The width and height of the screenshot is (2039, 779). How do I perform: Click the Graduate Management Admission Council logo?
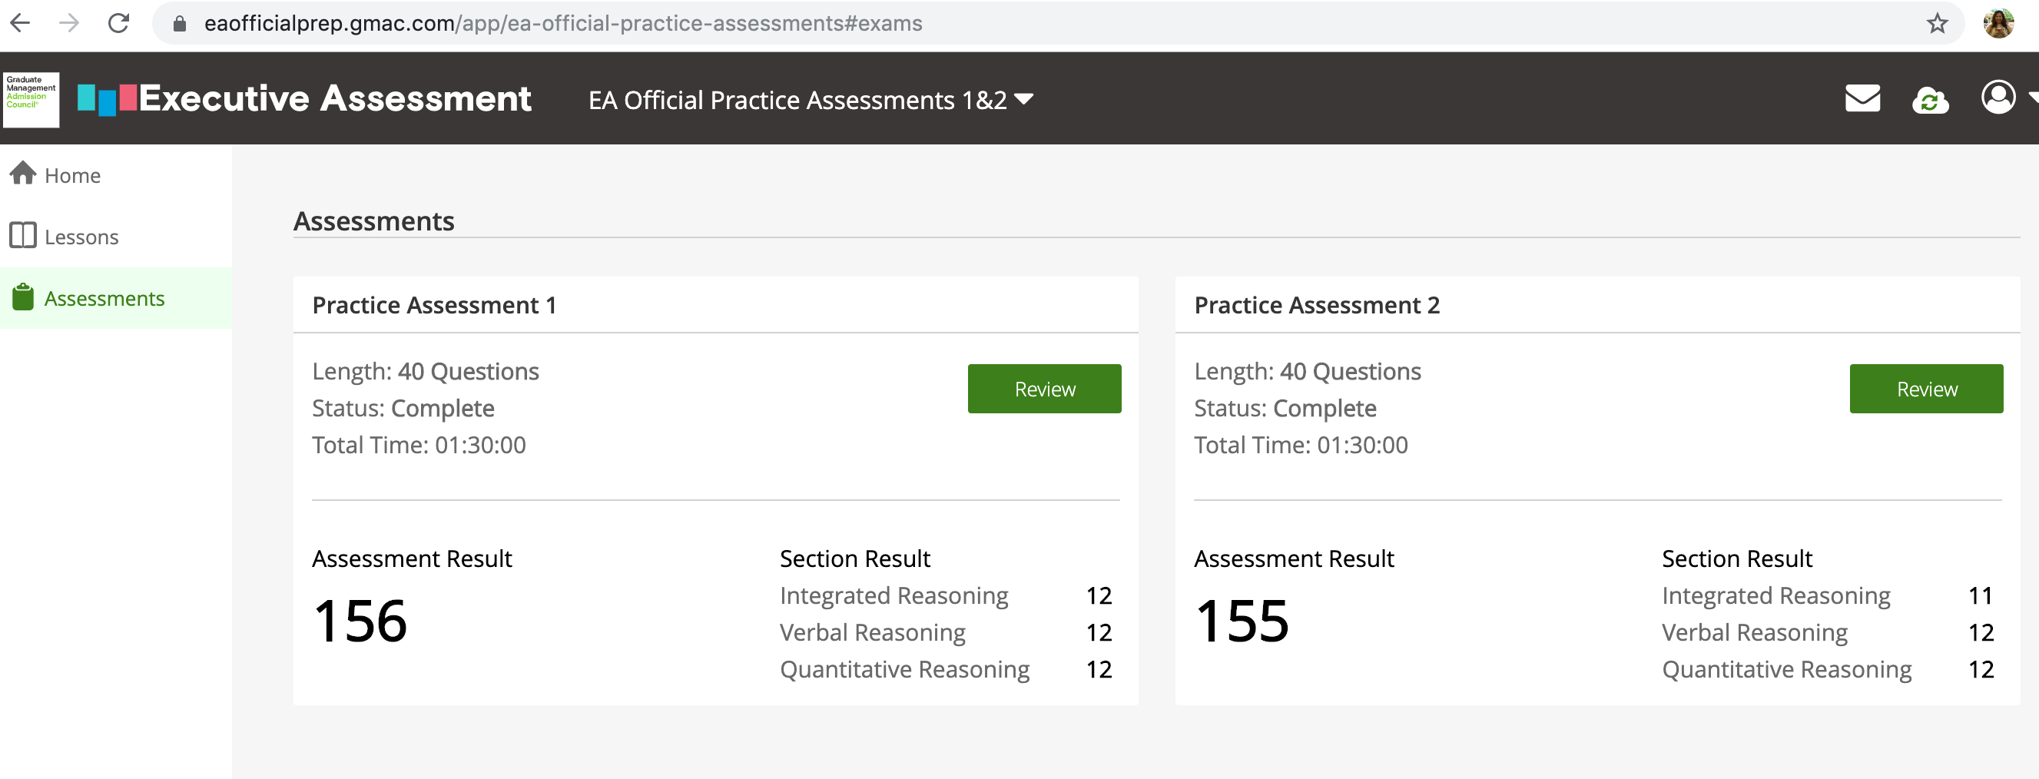[x=31, y=99]
